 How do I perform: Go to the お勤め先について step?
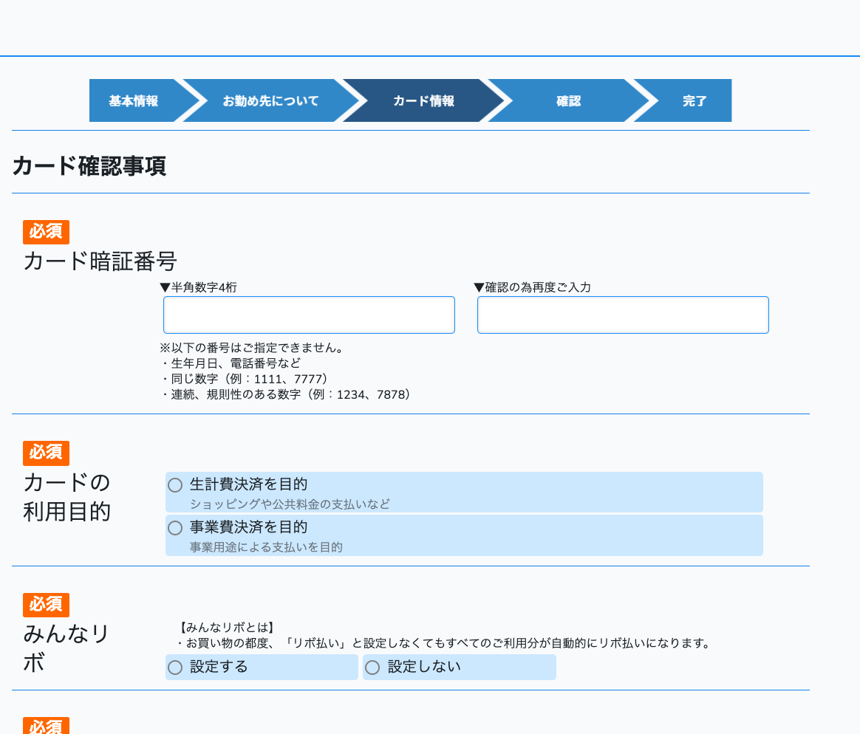click(270, 101)
